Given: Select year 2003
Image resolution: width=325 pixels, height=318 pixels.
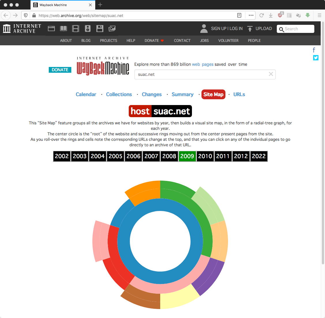Looking at the screenshot, I should (x=80, y=156).
